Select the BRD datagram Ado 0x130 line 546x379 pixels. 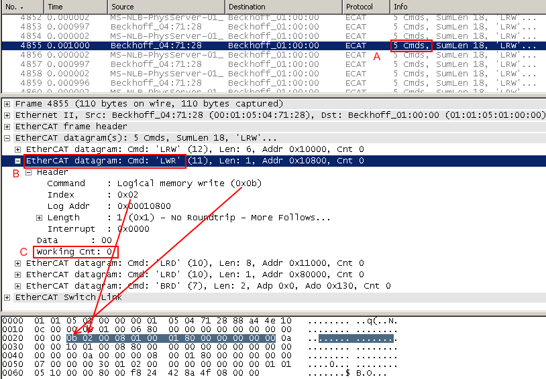coord(208,286)
